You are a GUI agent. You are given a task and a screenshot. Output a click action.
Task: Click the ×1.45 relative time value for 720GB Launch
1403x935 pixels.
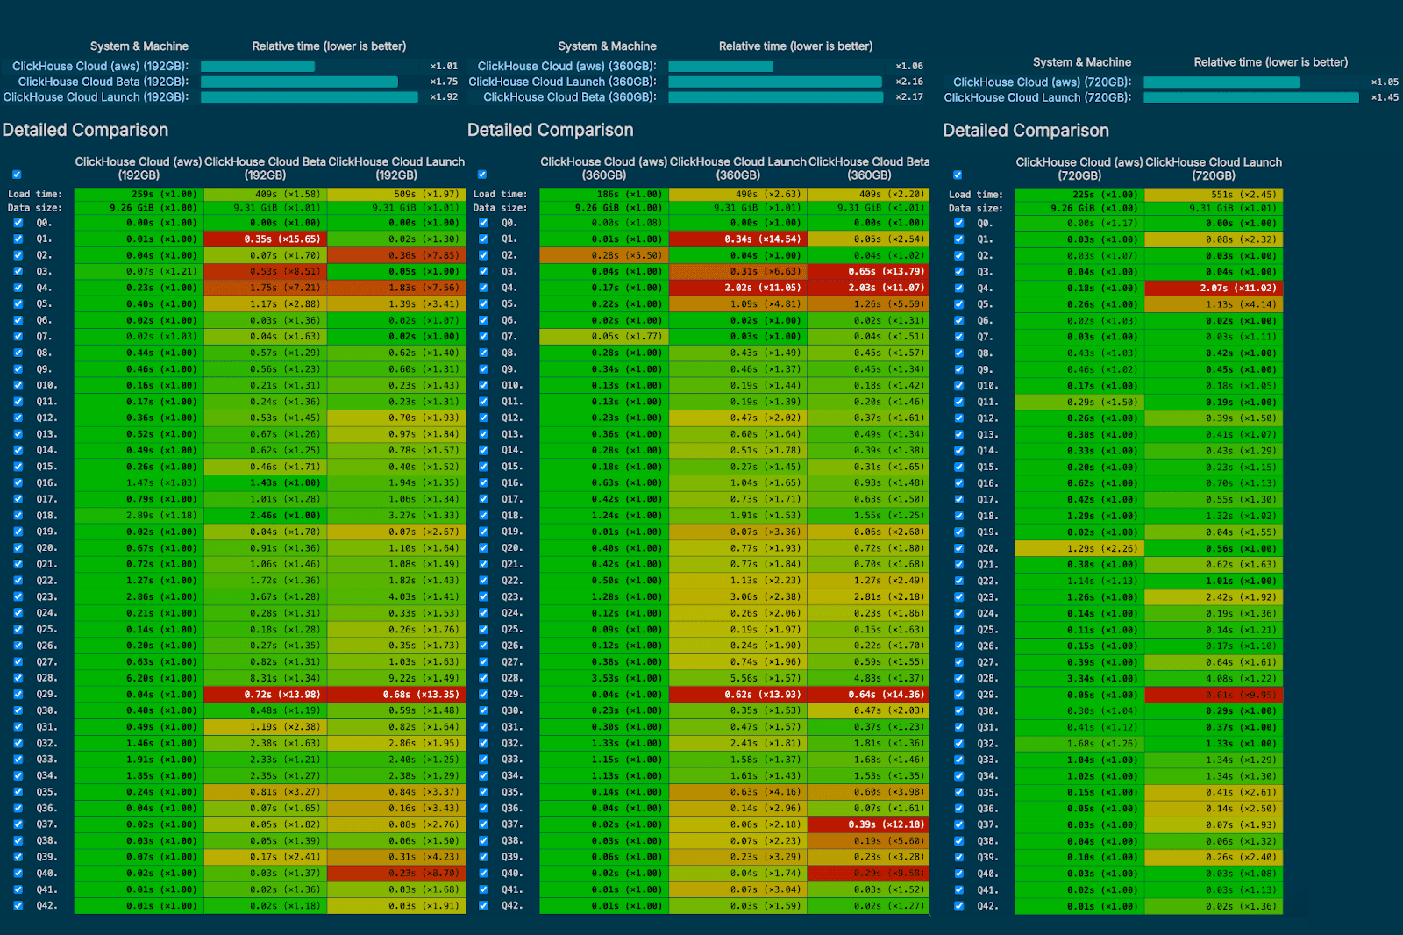(1385, 97)
